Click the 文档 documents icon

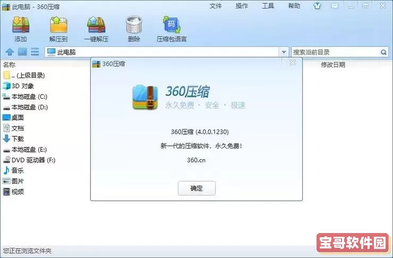(6, 128)
